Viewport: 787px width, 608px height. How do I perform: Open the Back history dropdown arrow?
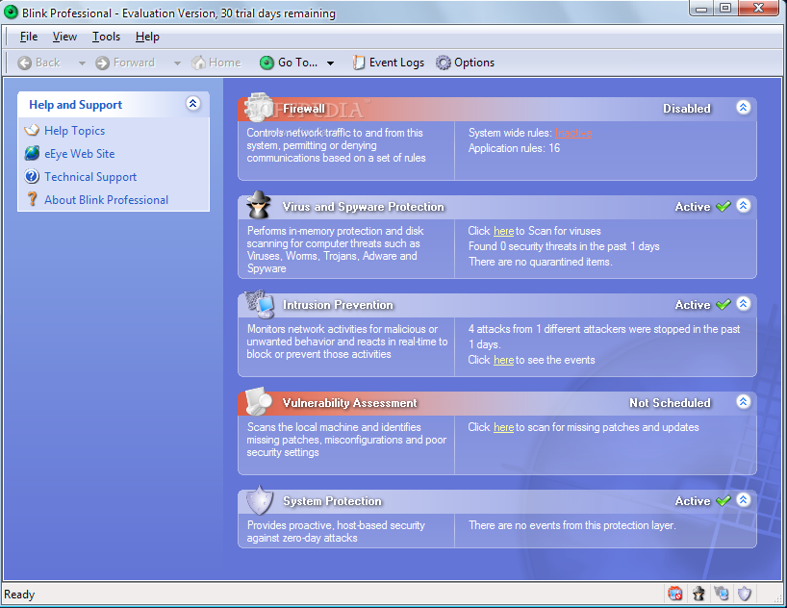point(82,63)
